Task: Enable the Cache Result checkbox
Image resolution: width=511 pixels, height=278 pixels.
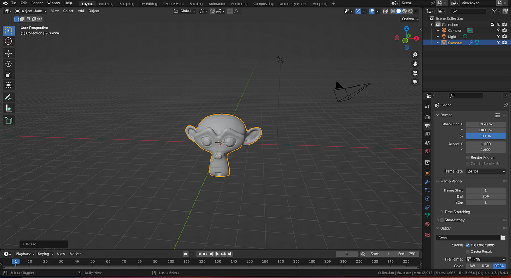Action: (x=467, y=251)
